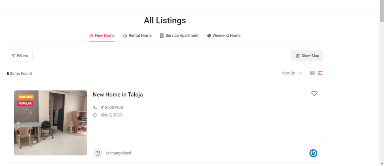Click the Uncategorized category link
Viewport: 384px width, 166px height.
[118, 153]
